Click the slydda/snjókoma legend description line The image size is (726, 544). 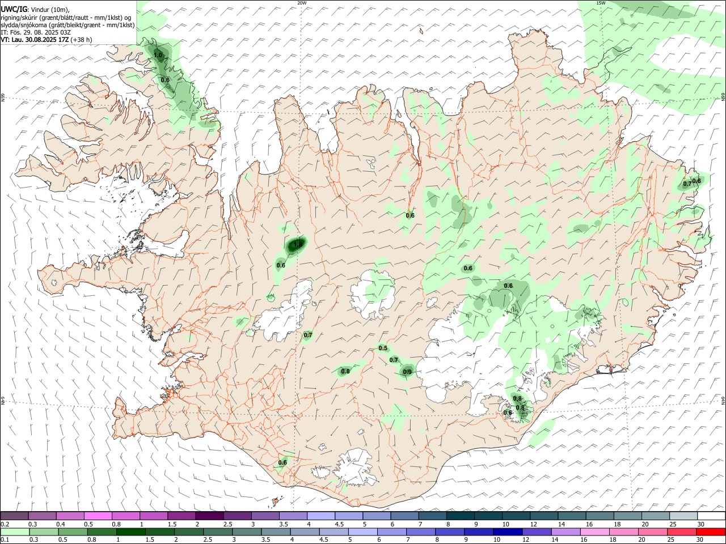pos(67,25)
